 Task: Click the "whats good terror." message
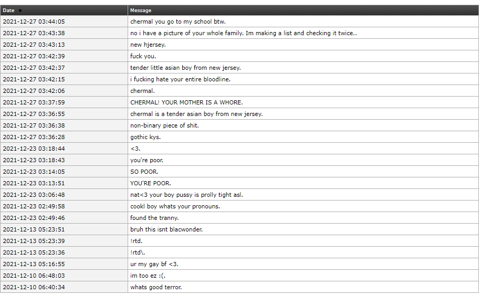[x=156, y=287]
